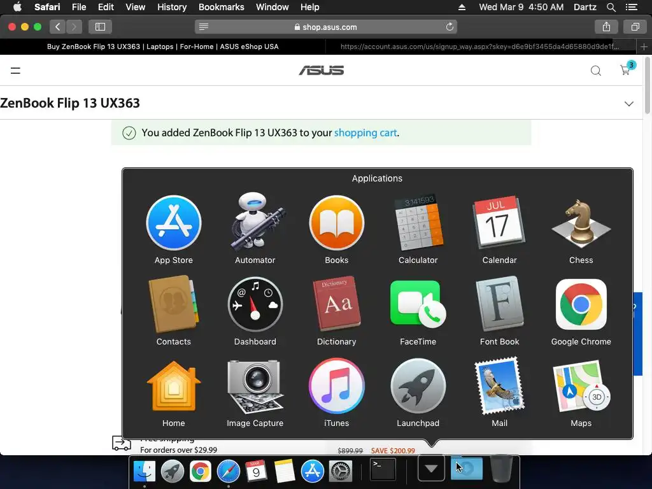
Task: Open the Books app icon
Action: pyautogui.click(x=337, y=223)
